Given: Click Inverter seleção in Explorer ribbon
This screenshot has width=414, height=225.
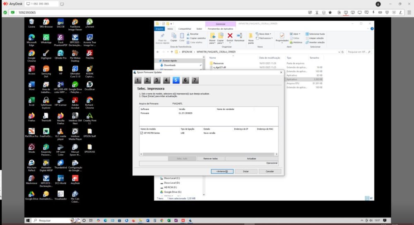Looking at the screenshot, I should point(315,43).
